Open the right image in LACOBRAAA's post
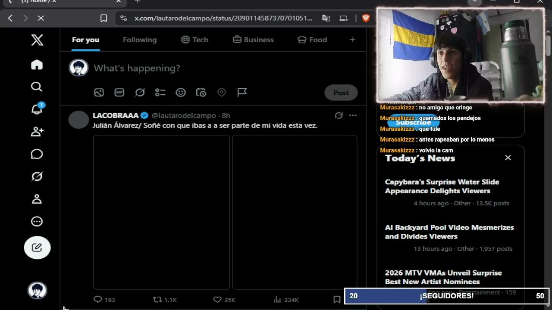552x310 pixels. coord(295,212)
